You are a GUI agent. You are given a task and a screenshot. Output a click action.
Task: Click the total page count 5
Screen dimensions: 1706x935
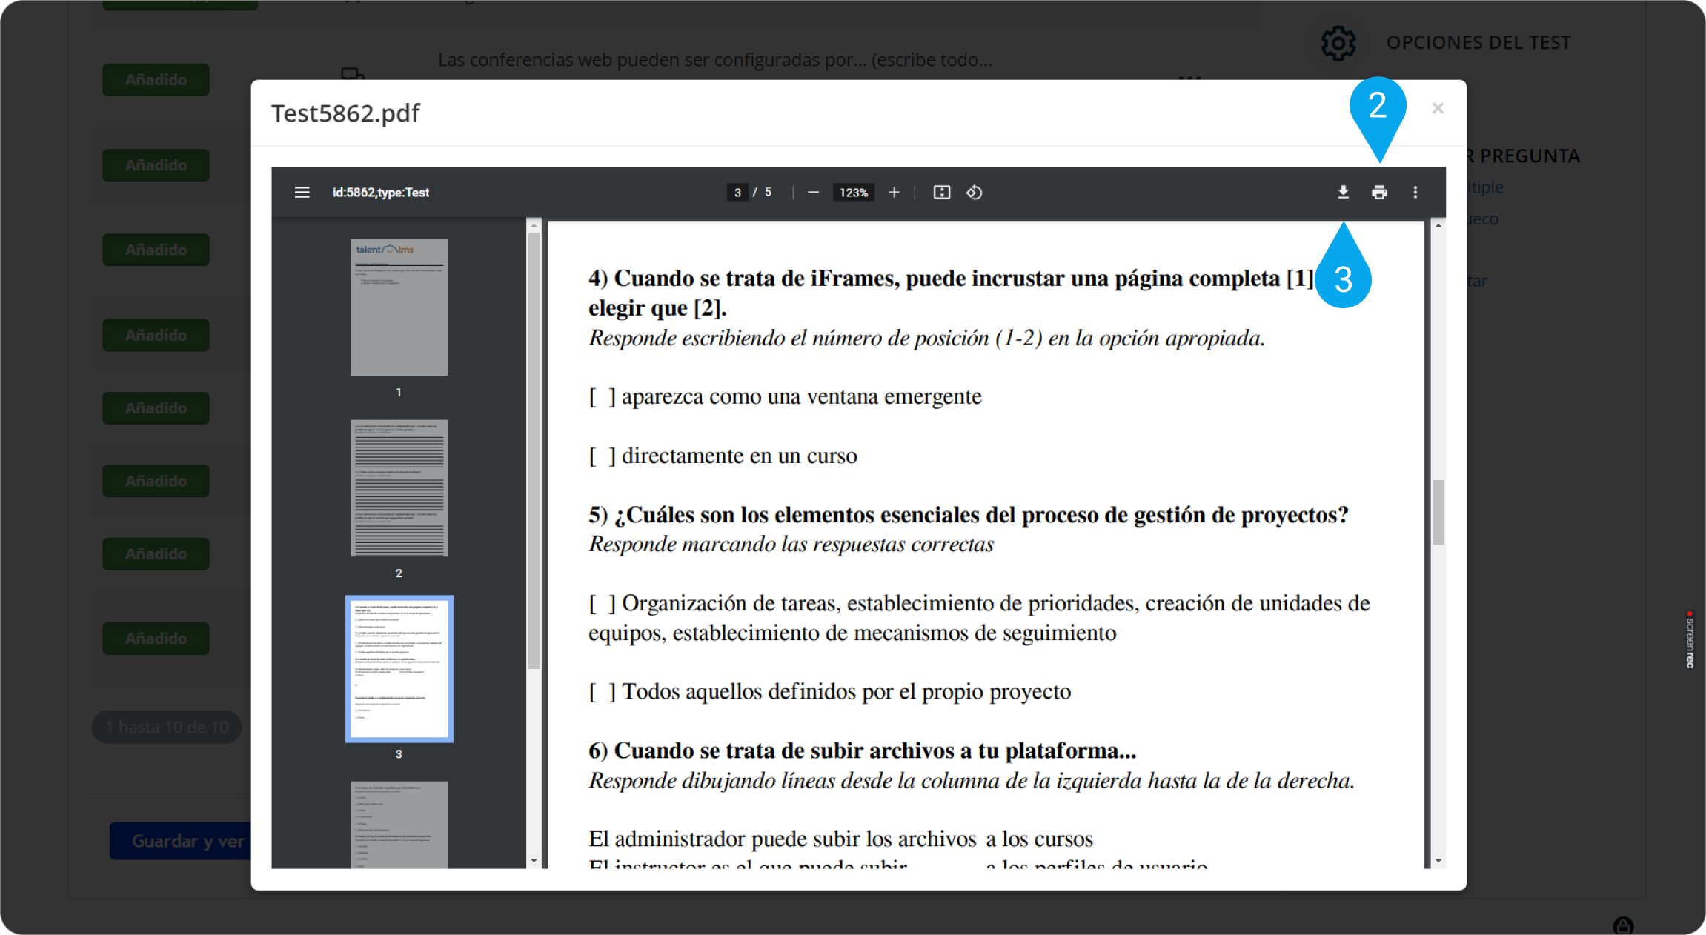click(768, 193)
